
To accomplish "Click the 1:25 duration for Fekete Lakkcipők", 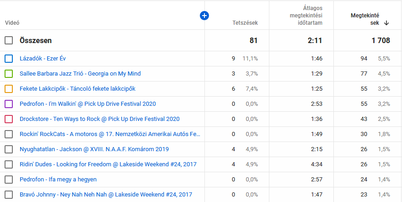I will pos(317,89).
